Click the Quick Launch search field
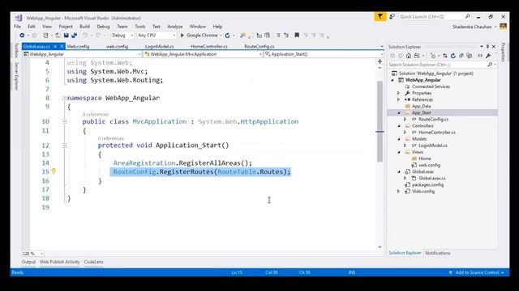This screenshot has height=291, width=519. coord(435,16)
